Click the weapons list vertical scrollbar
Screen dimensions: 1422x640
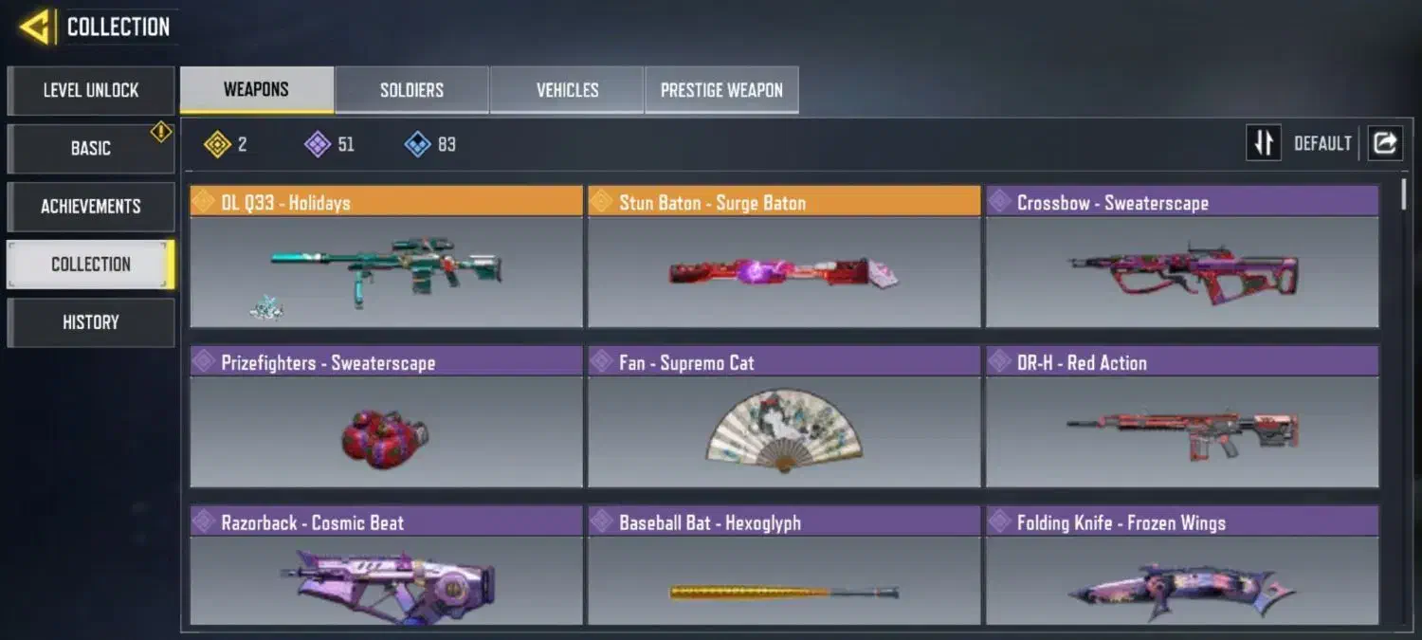(1403, 194)
